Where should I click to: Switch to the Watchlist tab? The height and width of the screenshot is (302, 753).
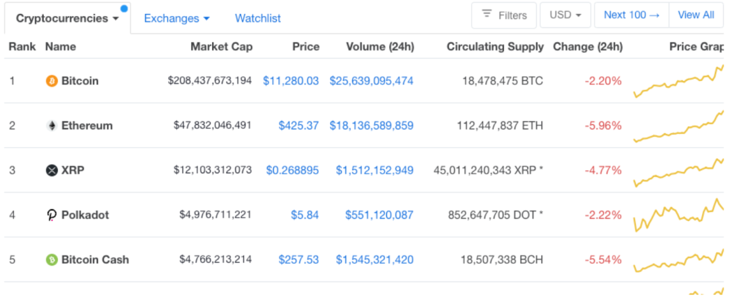point(258,18)
